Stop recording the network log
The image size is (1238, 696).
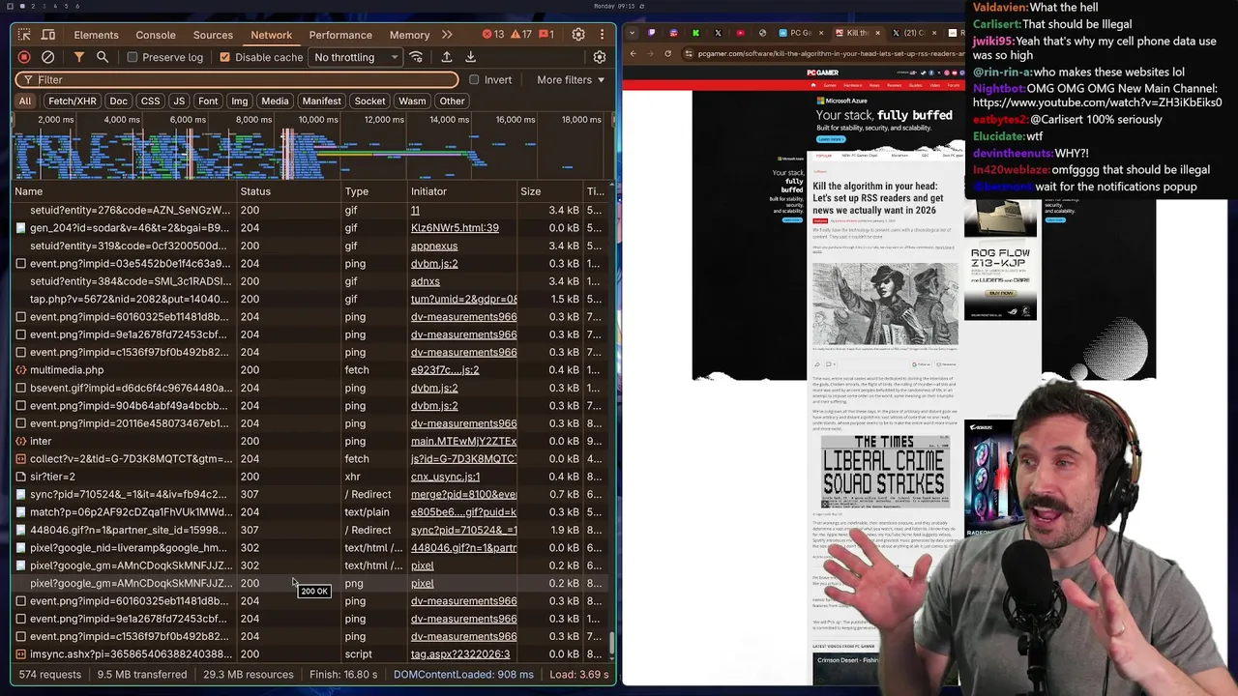tap(24, 57)
